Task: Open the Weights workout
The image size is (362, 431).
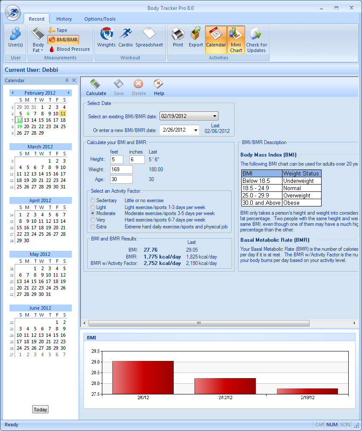Action: click(x=106, y=38)
